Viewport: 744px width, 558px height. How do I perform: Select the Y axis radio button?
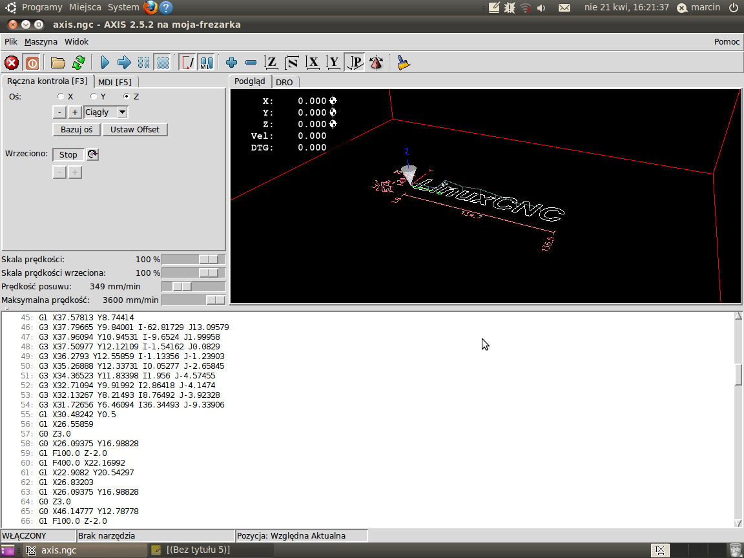(94, 96)
